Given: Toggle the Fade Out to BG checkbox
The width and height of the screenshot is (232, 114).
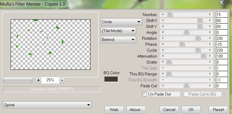Looking at the screenshot, I should click(186, 94).
